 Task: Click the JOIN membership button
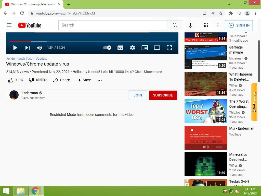click(138, 95)
